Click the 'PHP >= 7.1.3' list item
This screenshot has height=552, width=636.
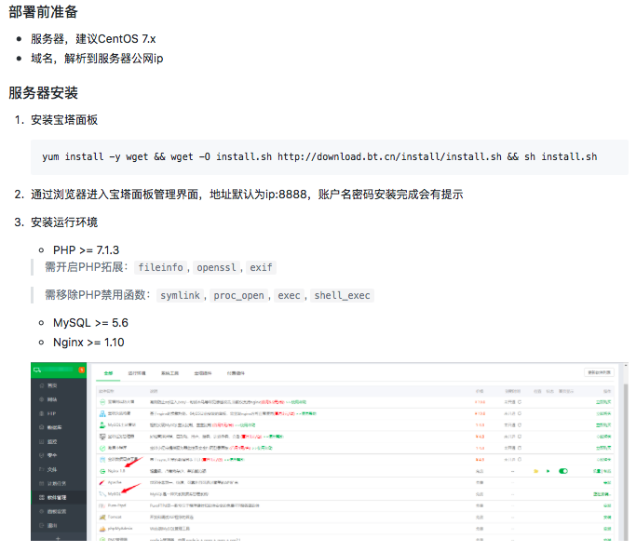click(x=86, y=250)
